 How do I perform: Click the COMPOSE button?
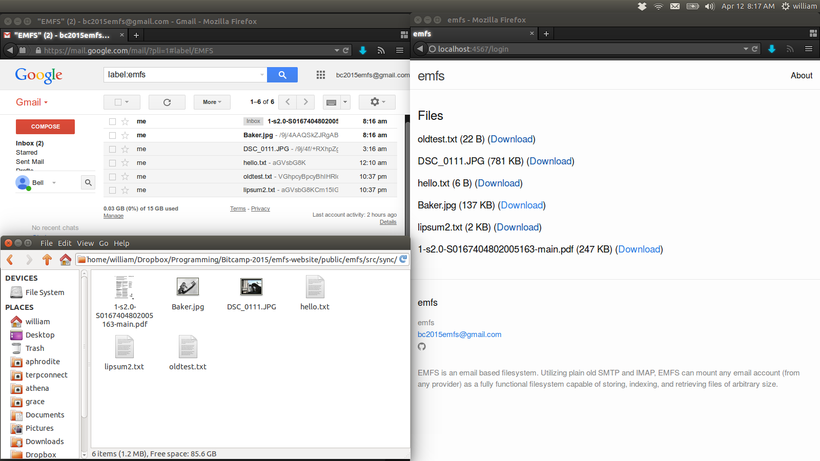click(45, 127)
